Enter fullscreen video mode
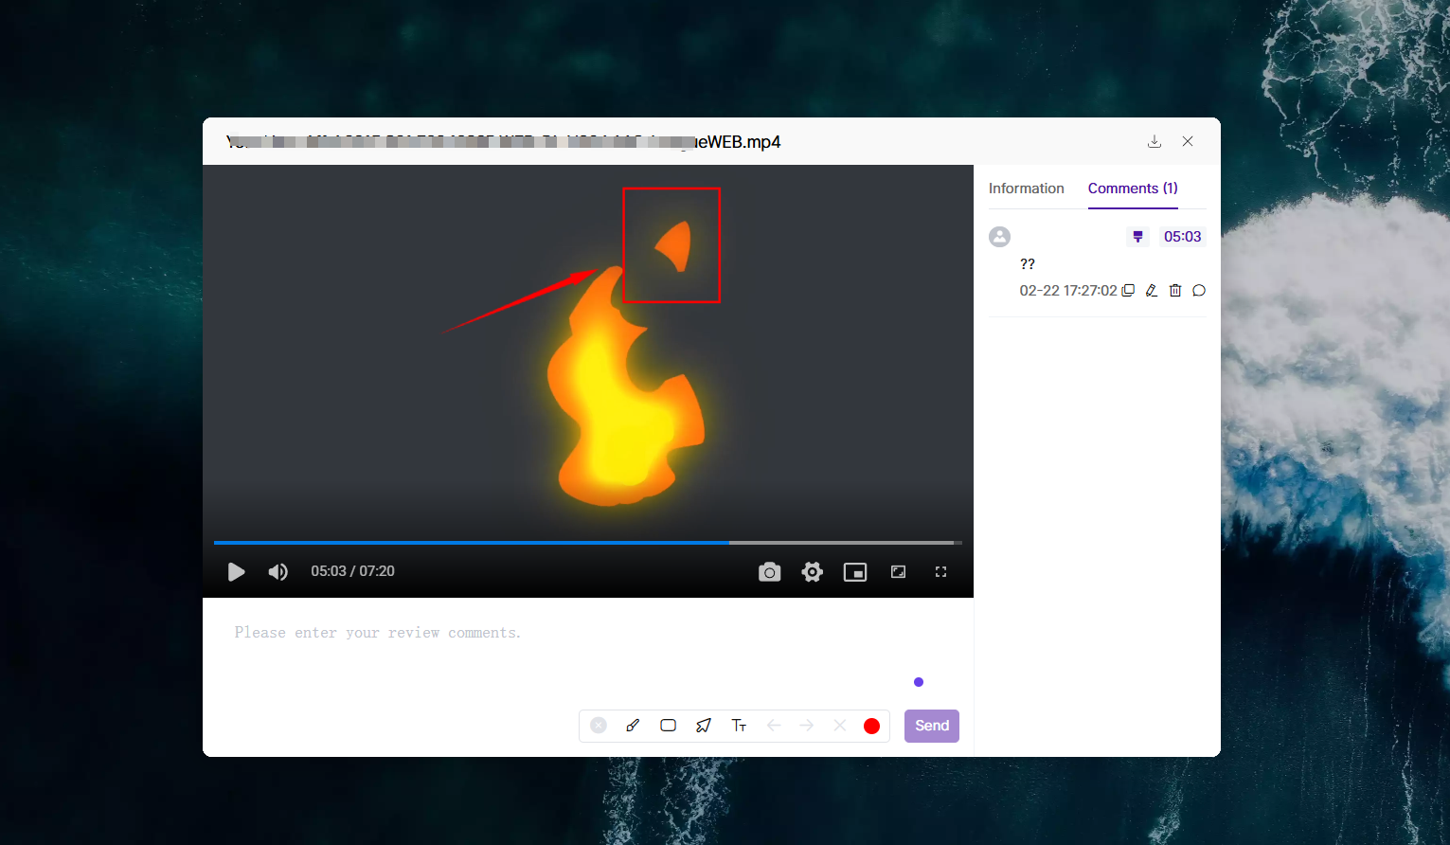 (x=941, y=572)
